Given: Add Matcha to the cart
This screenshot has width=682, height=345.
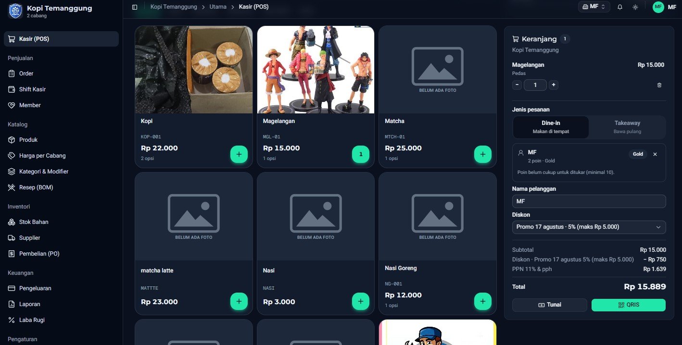Looking at the screenshot, I should tap(483, 154).
